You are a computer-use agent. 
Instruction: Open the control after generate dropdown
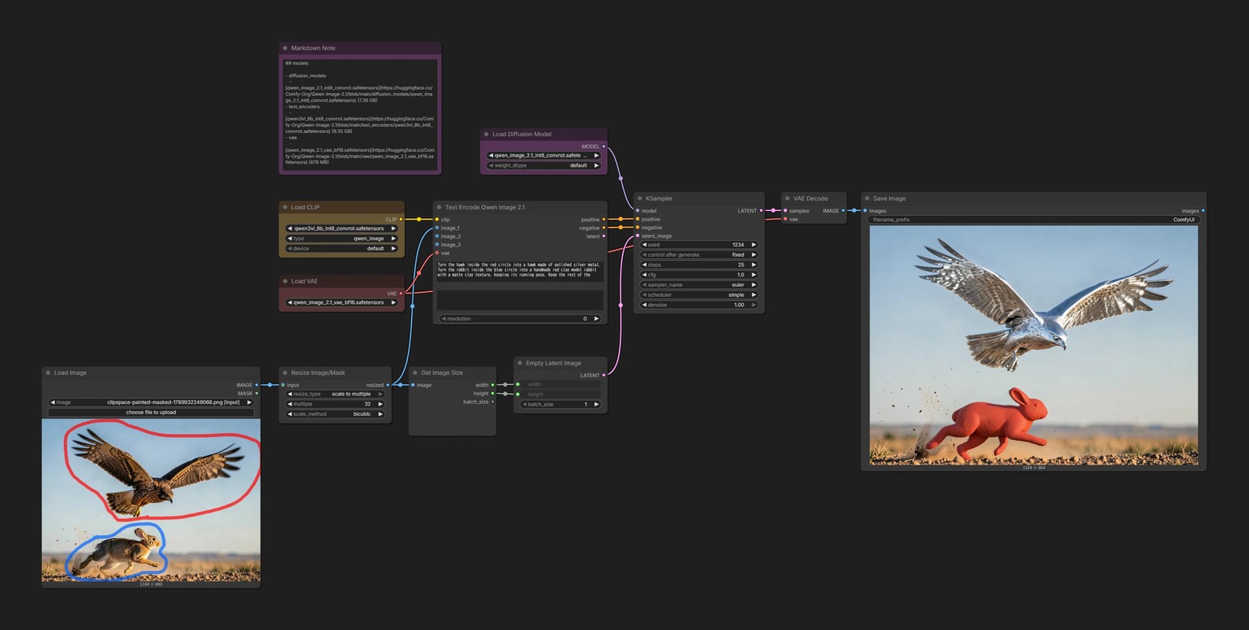(699, 254)
